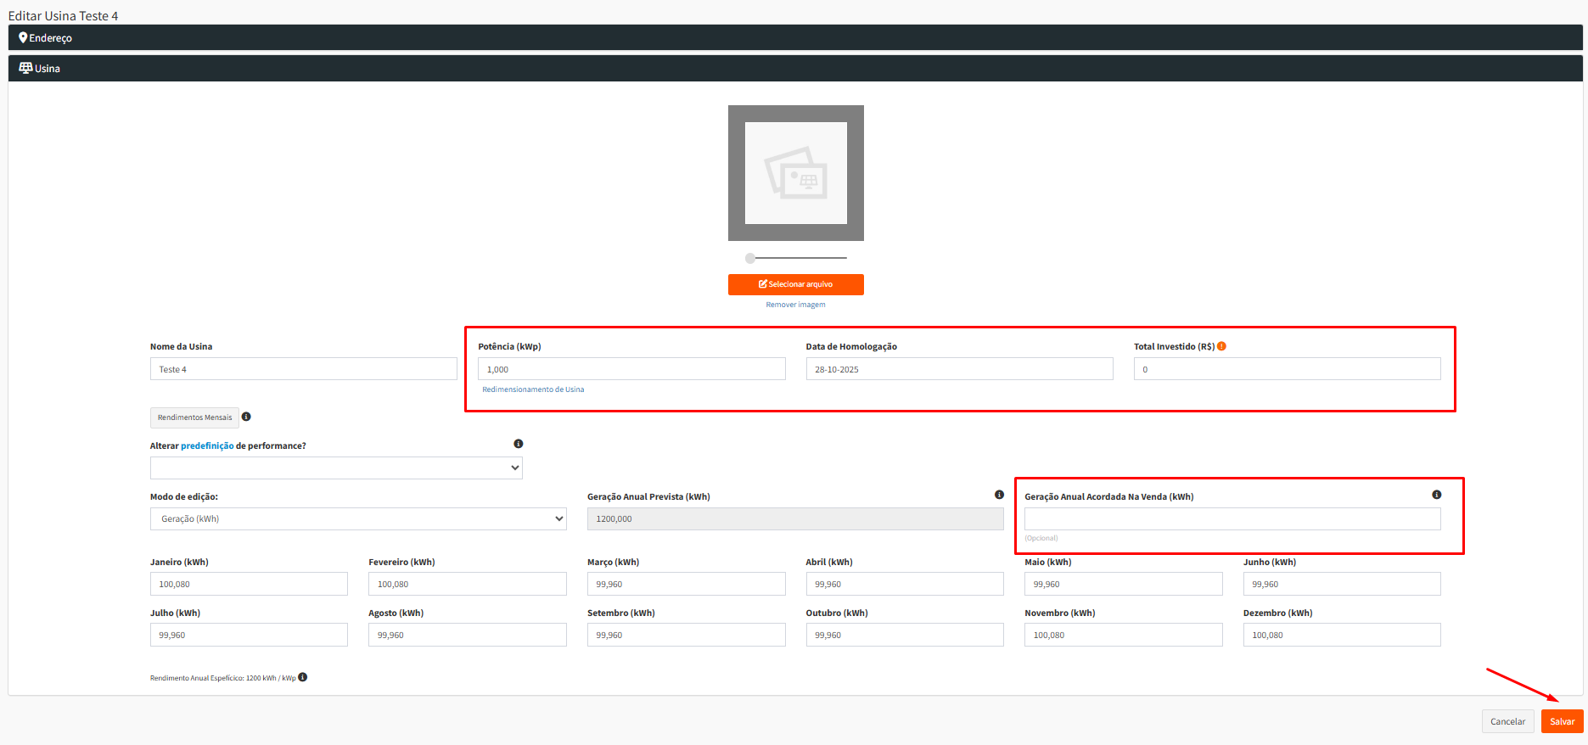Collapse the Usina section header
Screen dimensions: 1588x745
coord(48,68)
